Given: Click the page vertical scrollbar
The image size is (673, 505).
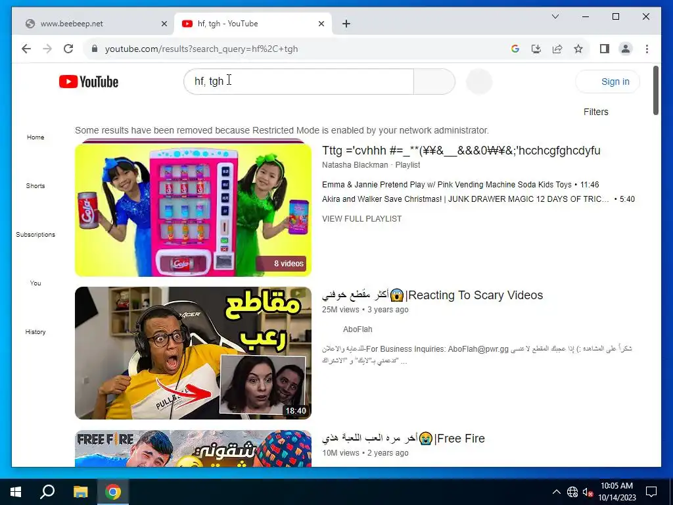Looking at the screenshot, I should click(655, 91).
